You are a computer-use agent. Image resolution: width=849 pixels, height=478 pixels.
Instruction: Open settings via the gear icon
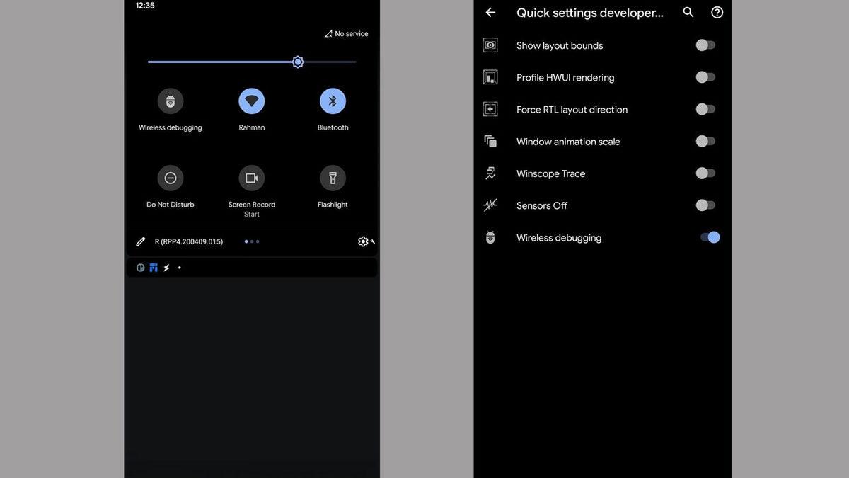click(363, 241)
